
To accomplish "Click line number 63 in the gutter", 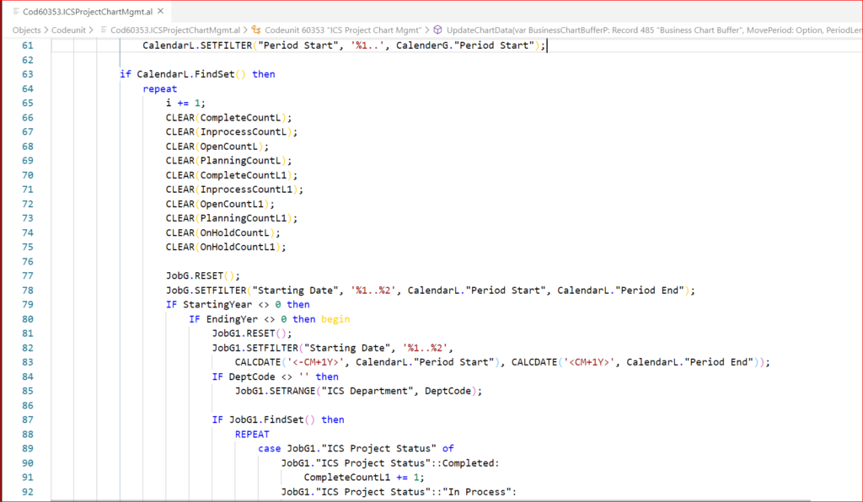I will tap(28, 74).
